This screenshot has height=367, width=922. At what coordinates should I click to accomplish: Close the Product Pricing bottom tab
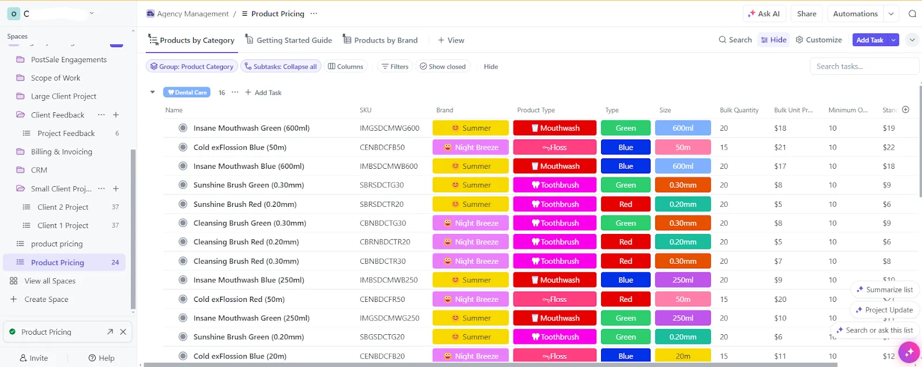(123, 332)
